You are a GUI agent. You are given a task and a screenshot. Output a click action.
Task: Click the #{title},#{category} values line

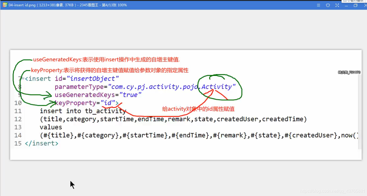pos(199,135)
